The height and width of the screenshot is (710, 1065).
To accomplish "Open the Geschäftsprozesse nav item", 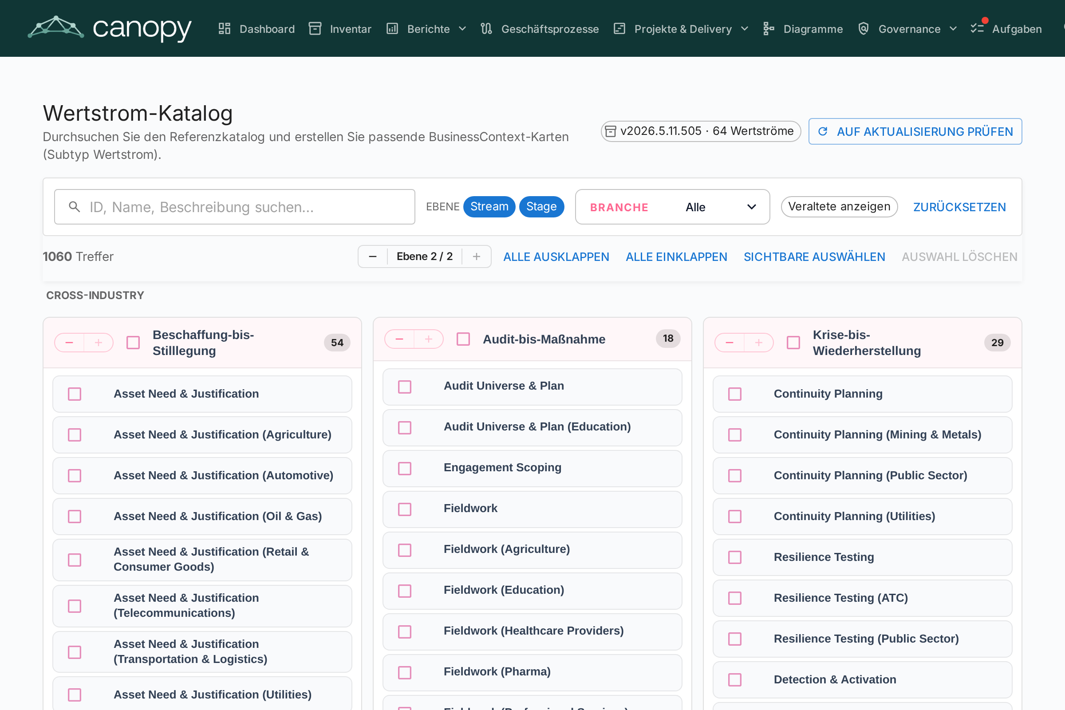I will (540, 29).
